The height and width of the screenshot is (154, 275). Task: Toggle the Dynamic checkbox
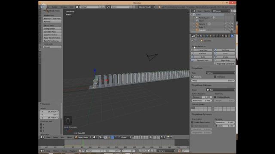point(192,77)
